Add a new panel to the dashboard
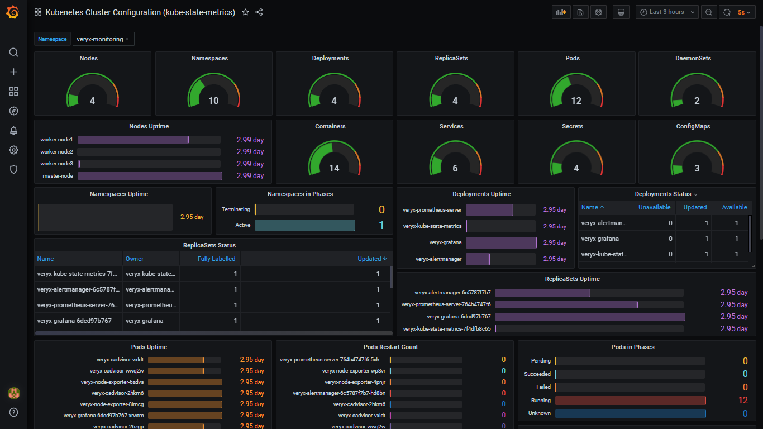Screen dimensions: 763x429 click(x=561, y=12)
